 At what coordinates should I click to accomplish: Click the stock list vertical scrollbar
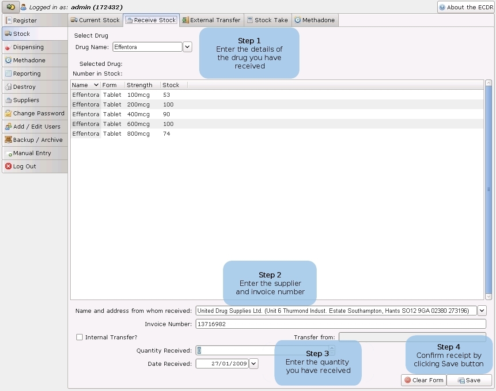[488, 189]
